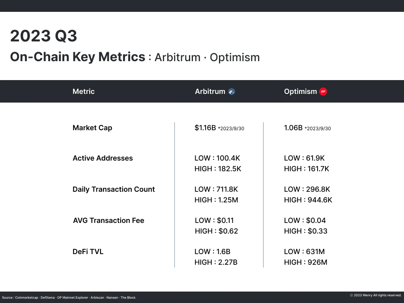This screenshot has height=303, width=404.
Task: Click the Arbitrum logo icon
Action: click(x=232, y=92)
